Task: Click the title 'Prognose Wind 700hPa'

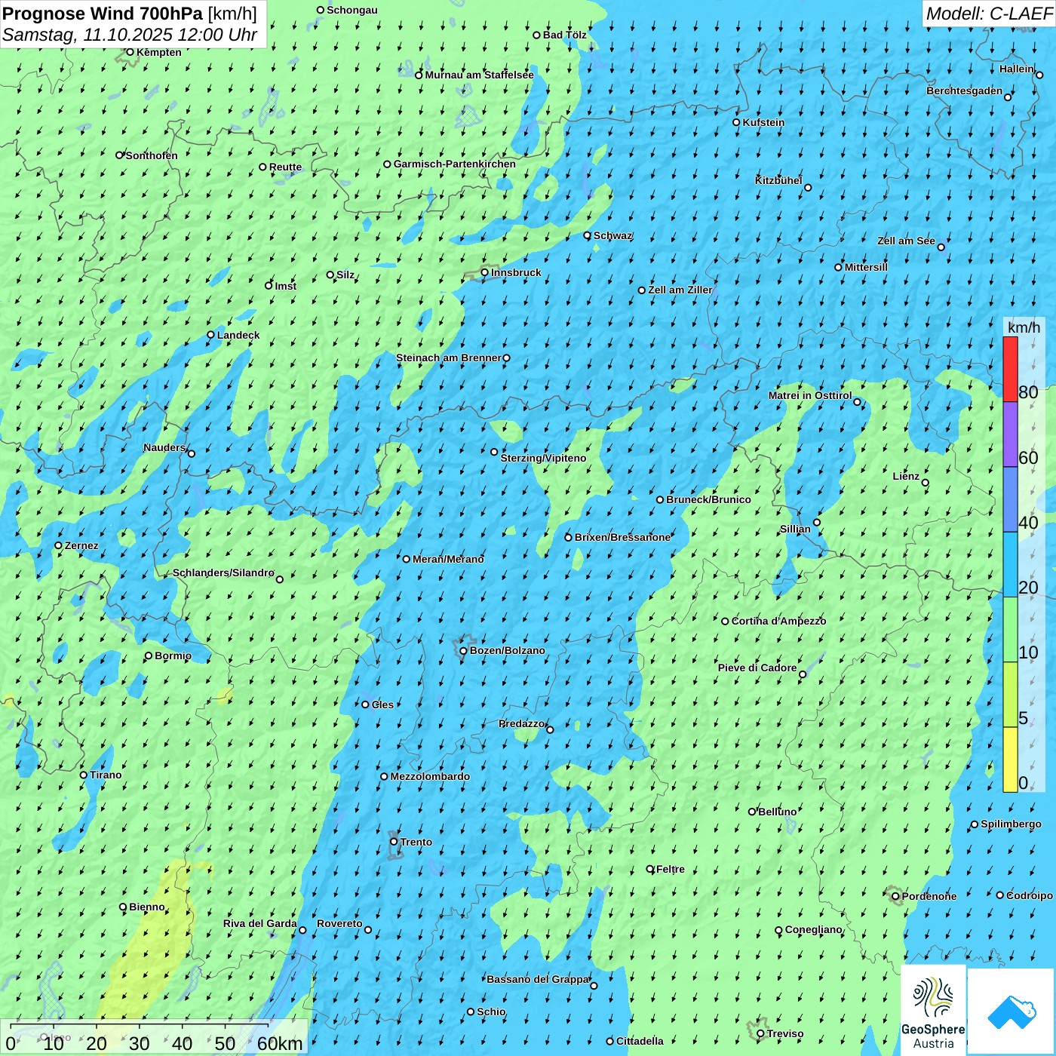Action: point(103,14)
